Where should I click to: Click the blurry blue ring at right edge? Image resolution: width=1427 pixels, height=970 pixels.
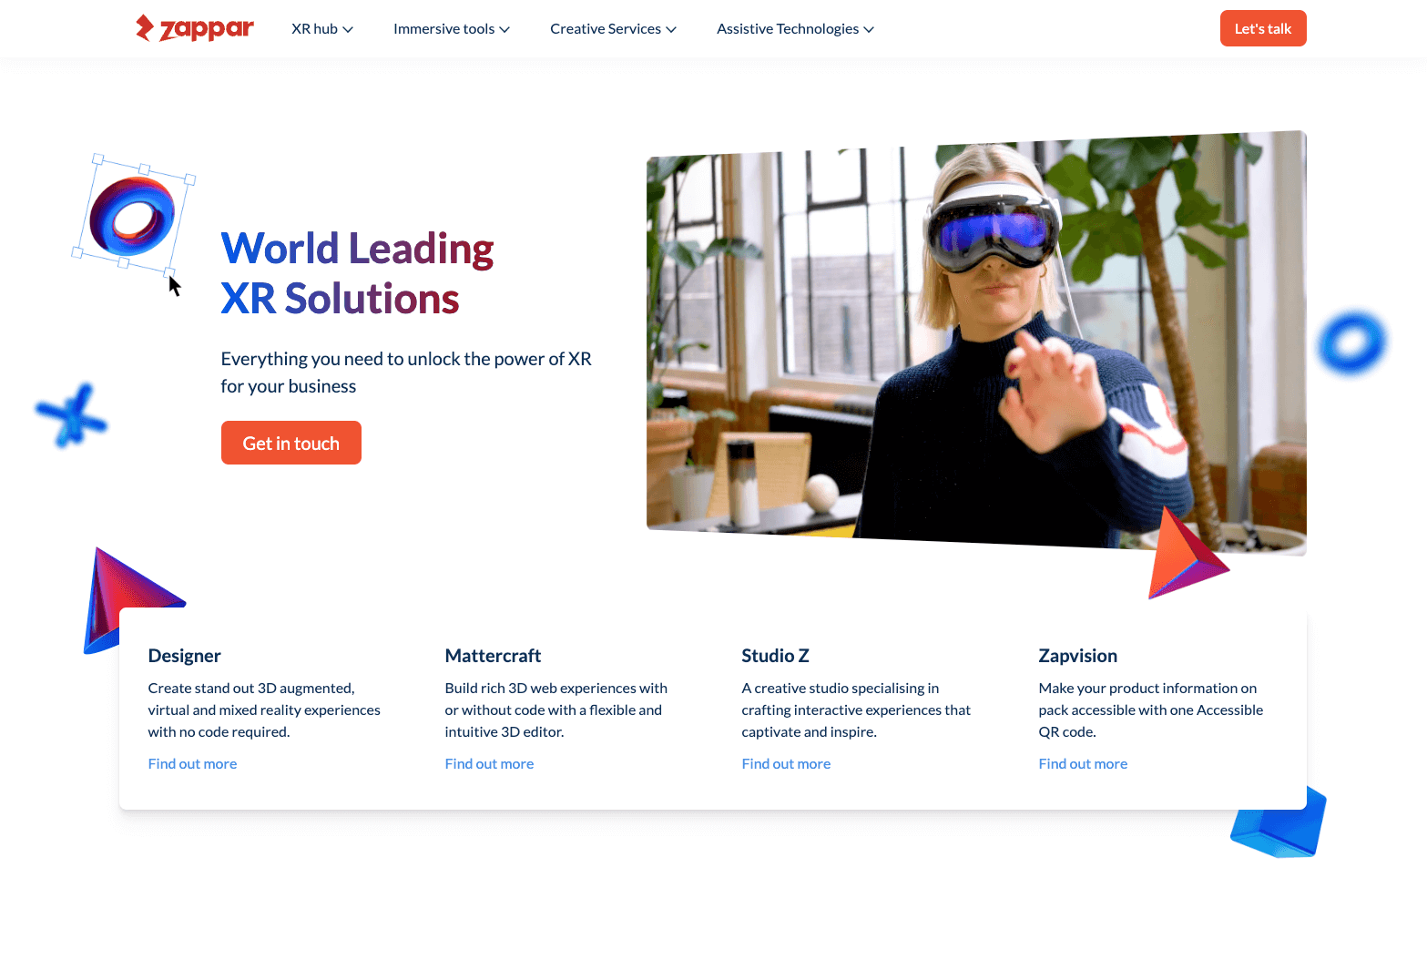1351,342
